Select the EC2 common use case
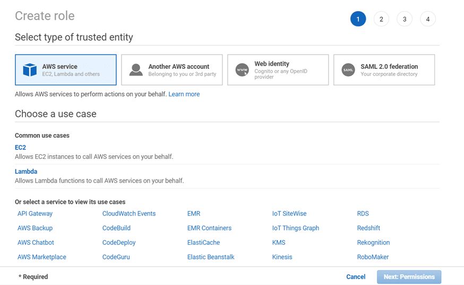The height and width of the screenshot is (285, 464). click(20, 147)
